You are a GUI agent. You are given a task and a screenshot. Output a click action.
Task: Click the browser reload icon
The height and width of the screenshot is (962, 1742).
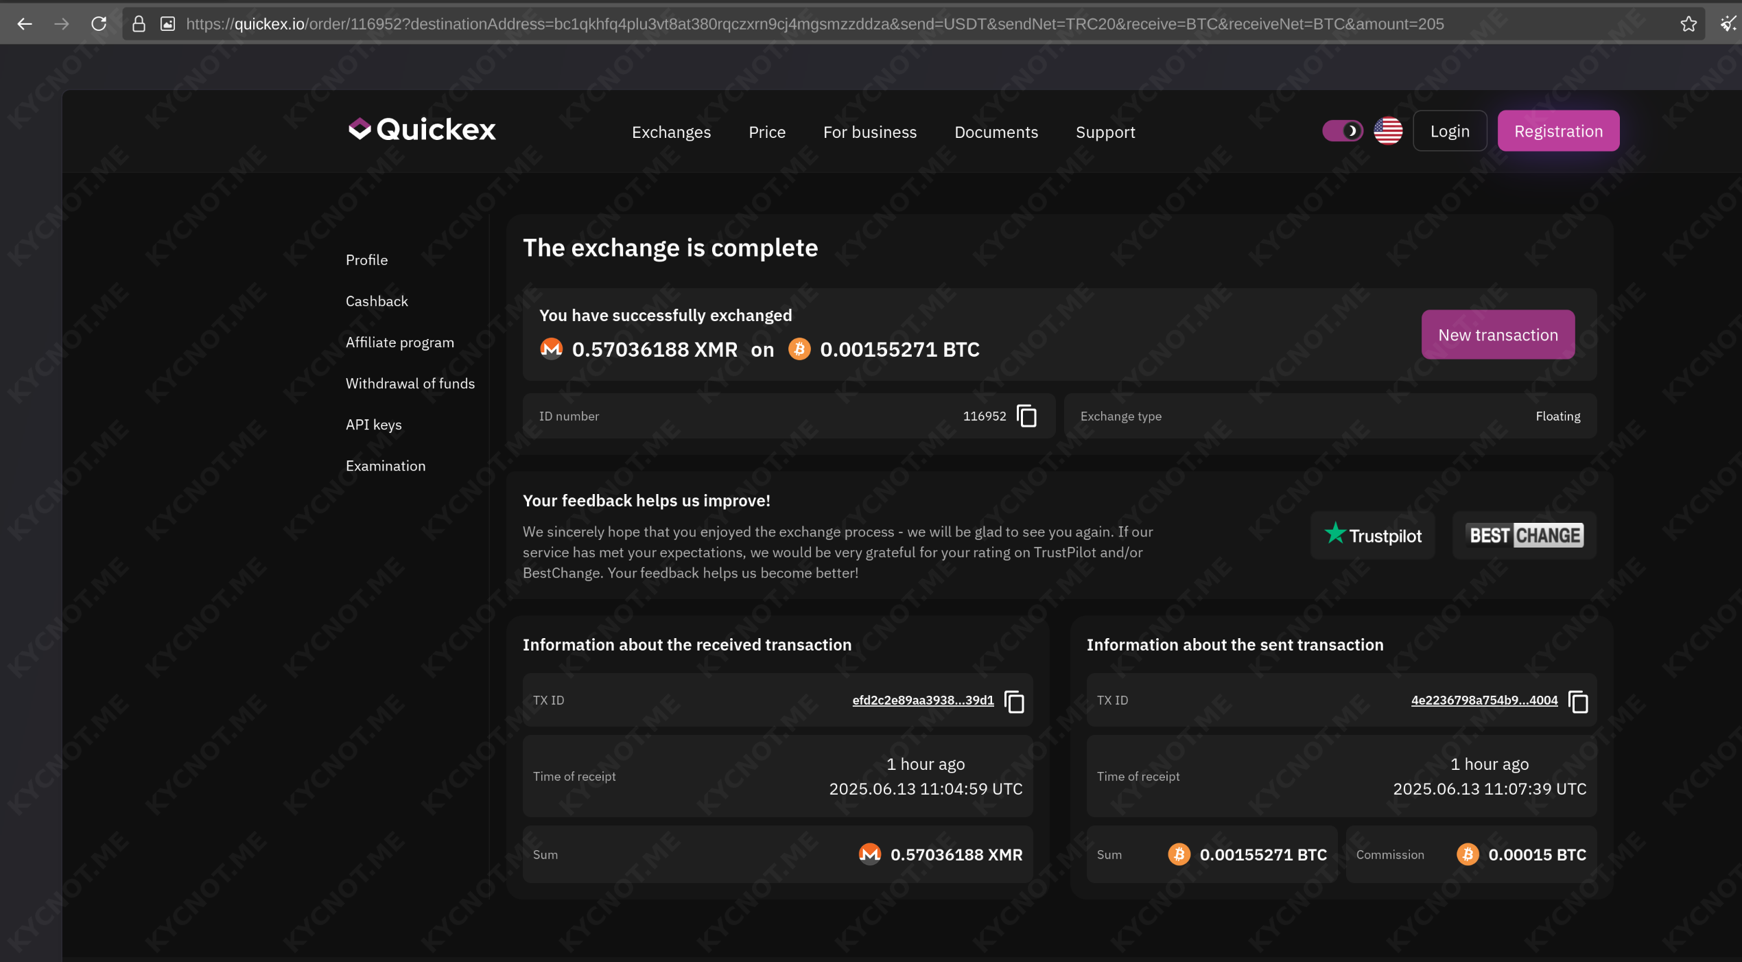click(x=99, y=24)
